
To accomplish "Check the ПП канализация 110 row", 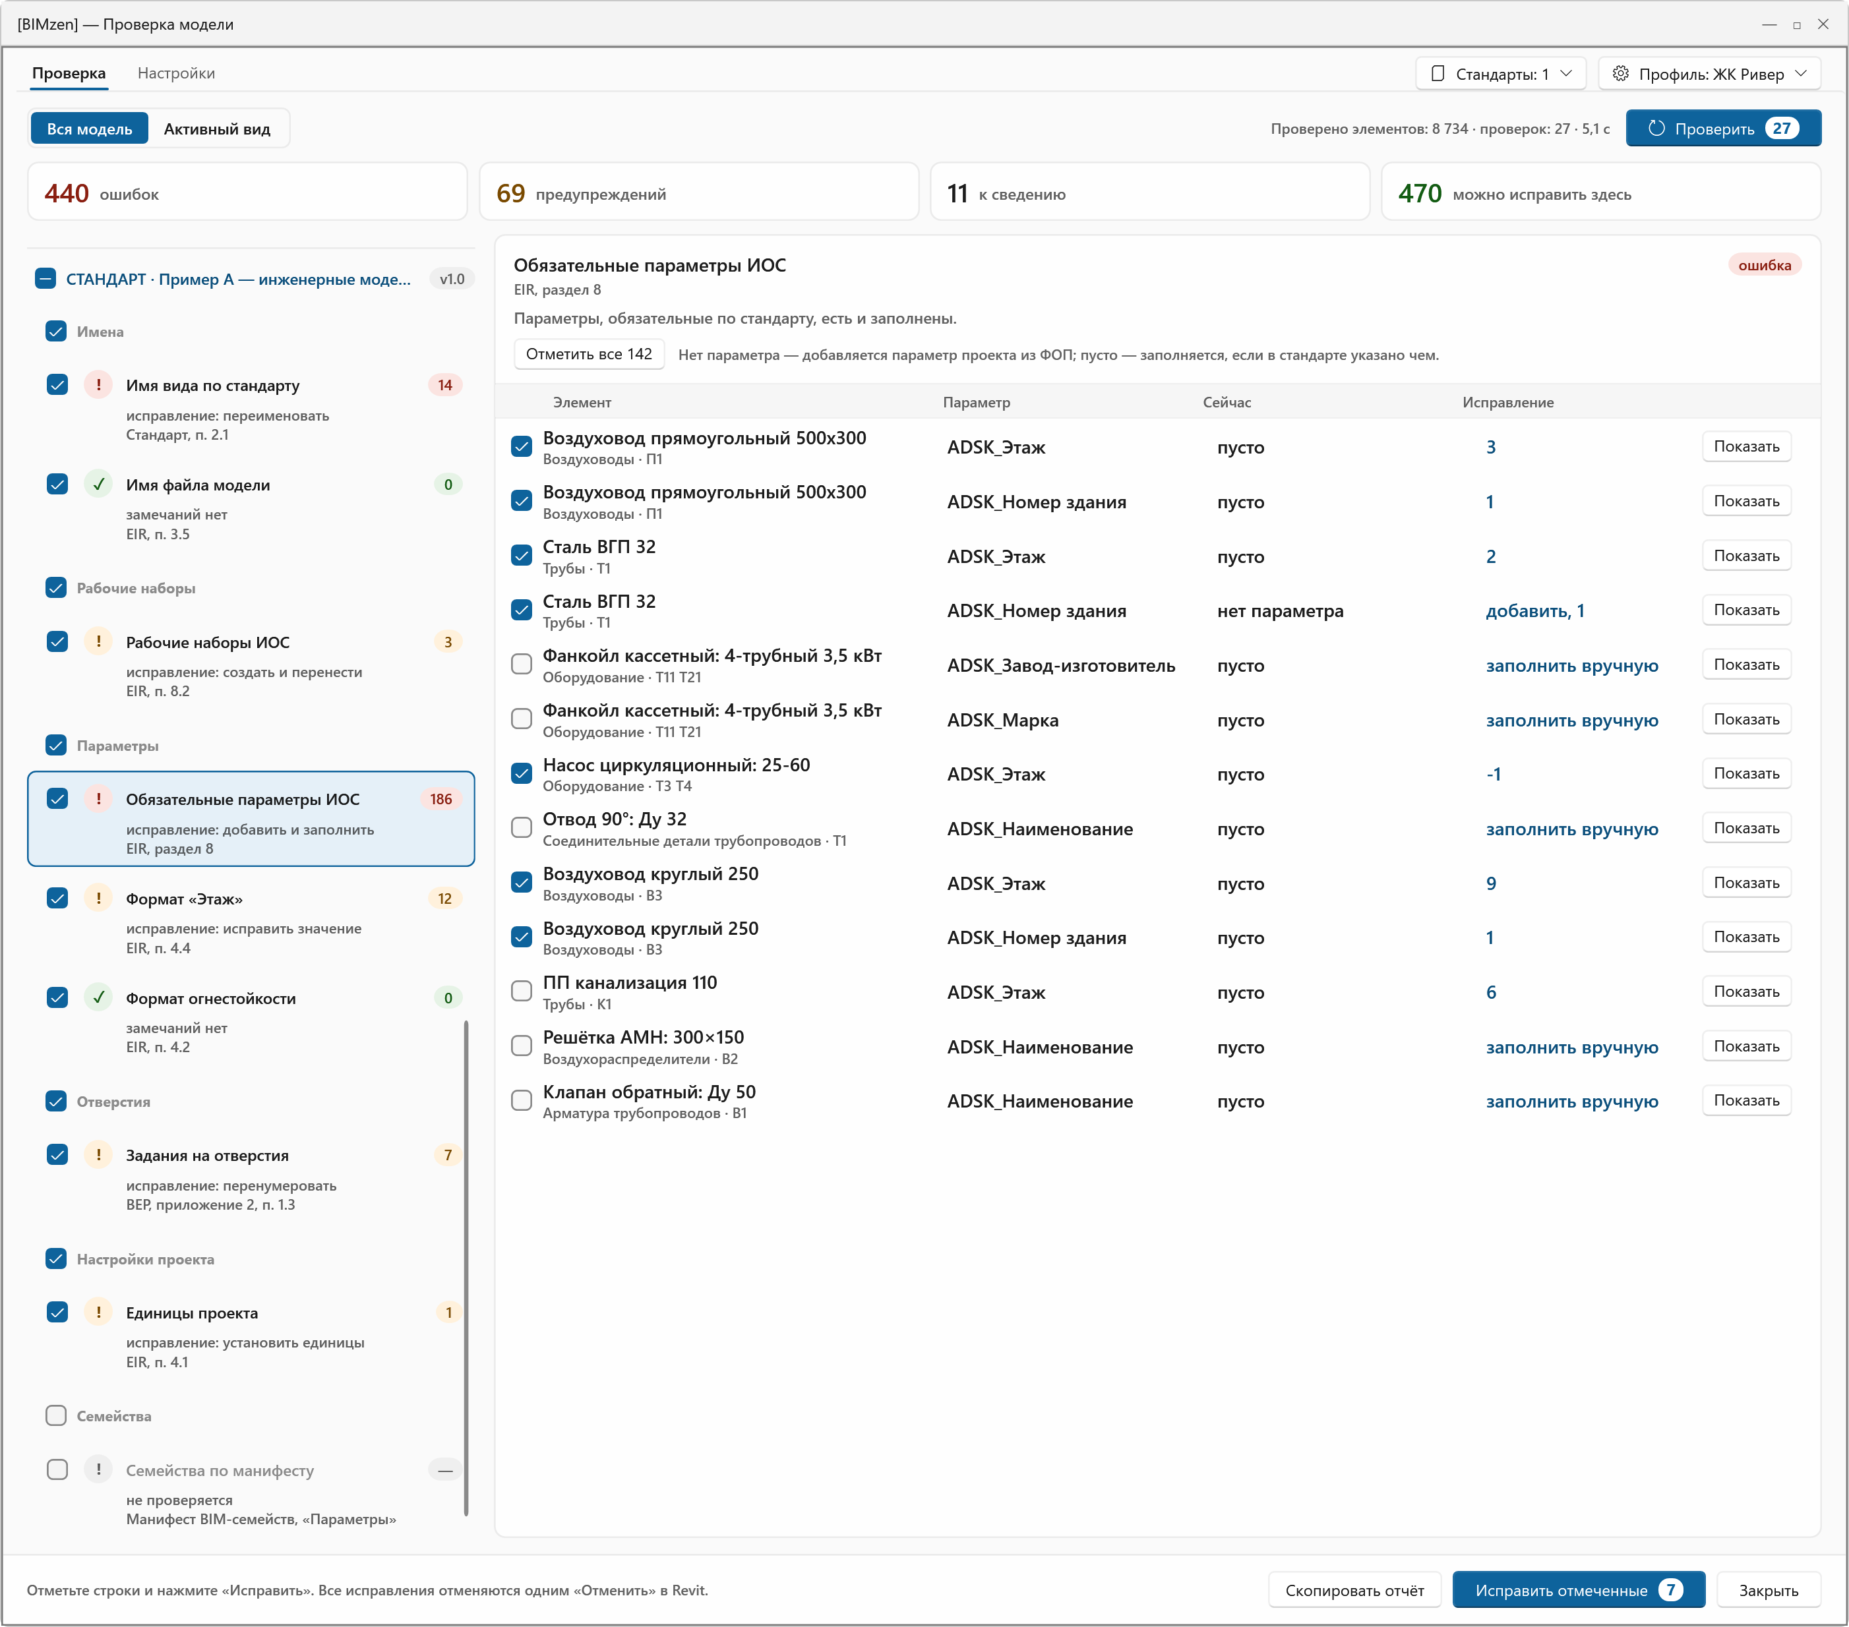I will tap(521, 991).
